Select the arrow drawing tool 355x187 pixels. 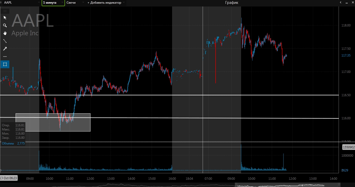point(5,49)
